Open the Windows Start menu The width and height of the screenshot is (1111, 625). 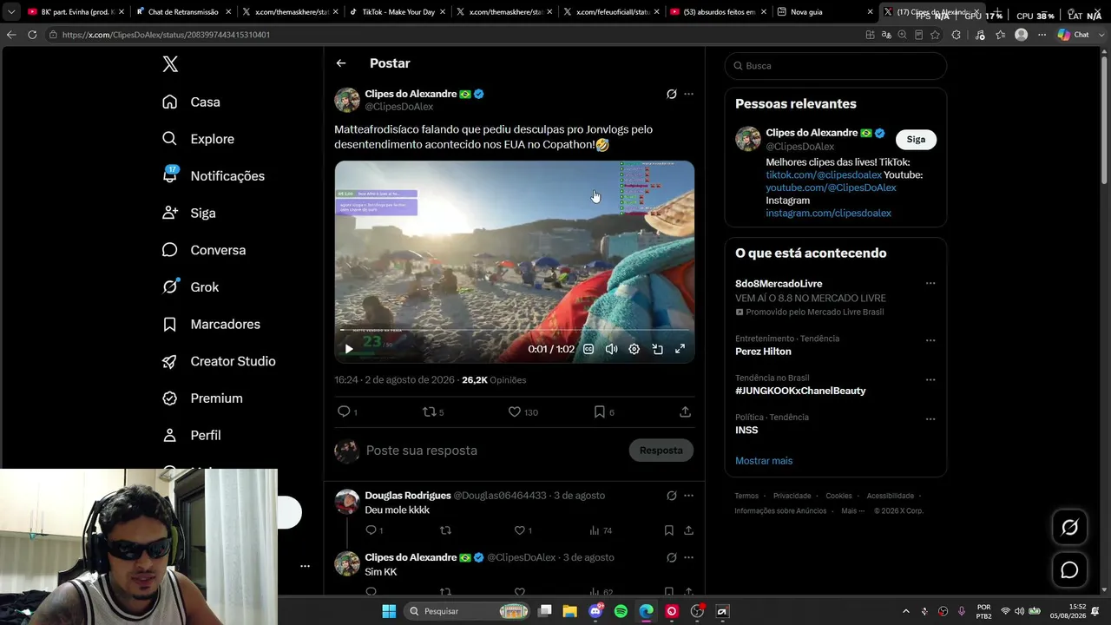point(389,611)
